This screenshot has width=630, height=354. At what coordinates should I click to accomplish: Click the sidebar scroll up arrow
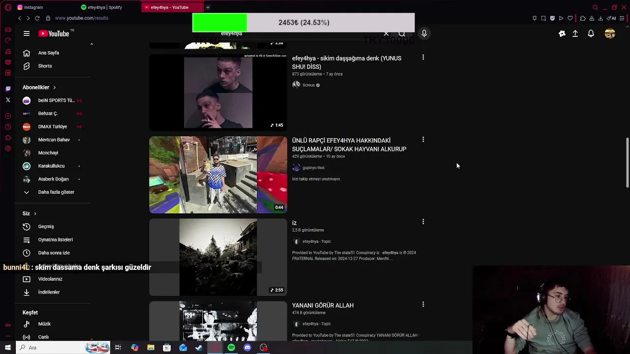tap(92, 44)
